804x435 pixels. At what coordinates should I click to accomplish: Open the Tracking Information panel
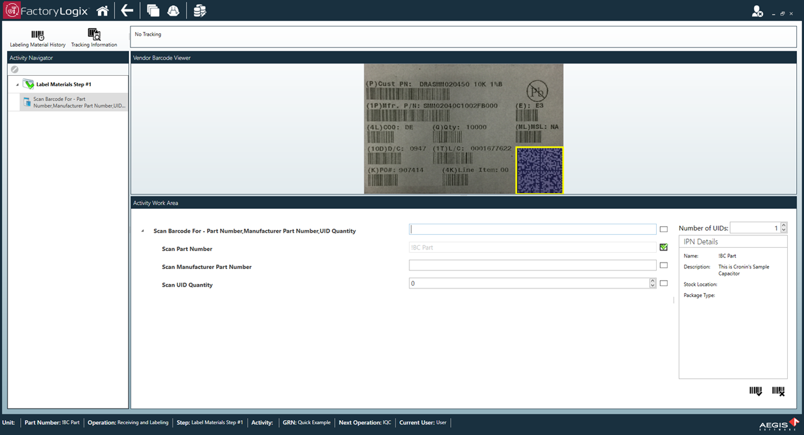(93, 36)
